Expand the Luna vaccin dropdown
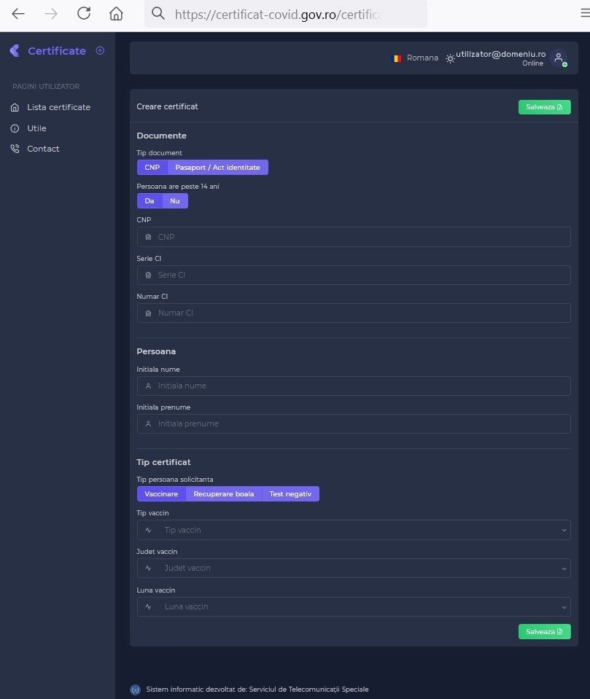Viewport: 590px width, 699px height. tap(354, 606)
